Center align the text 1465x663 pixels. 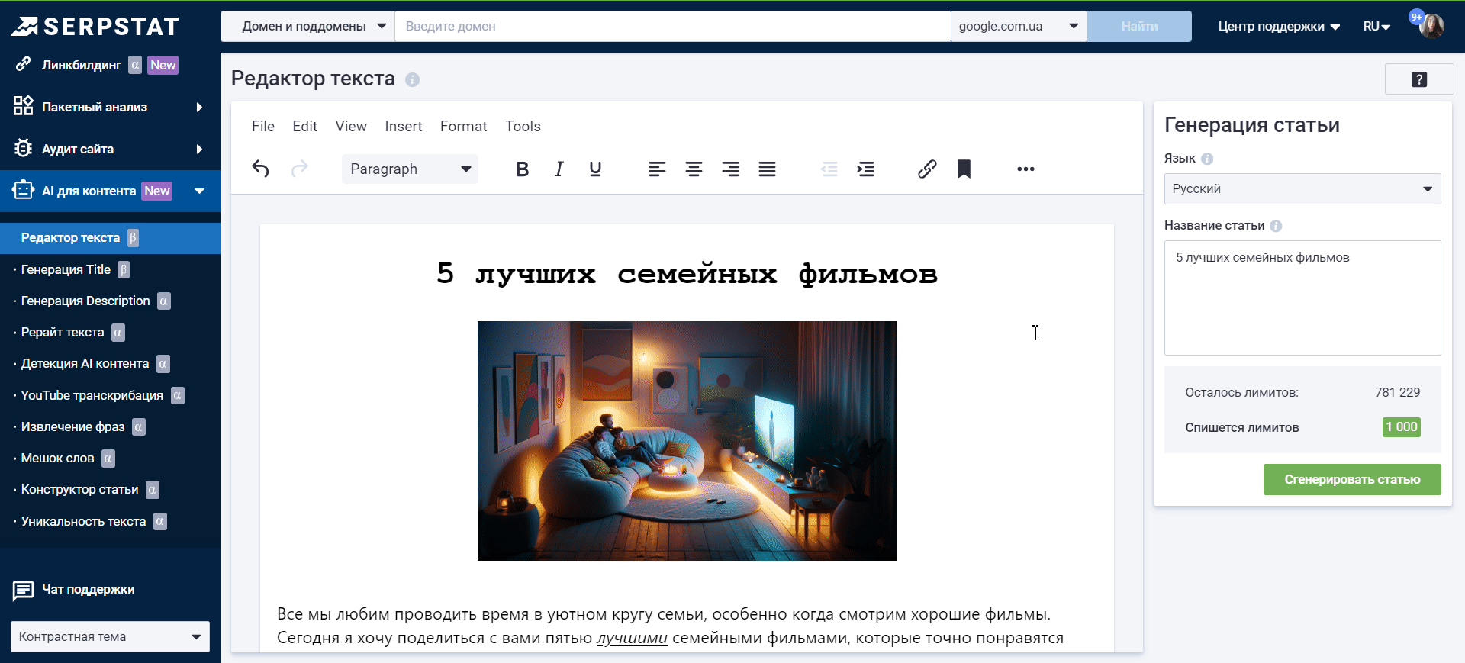point(694,169)
